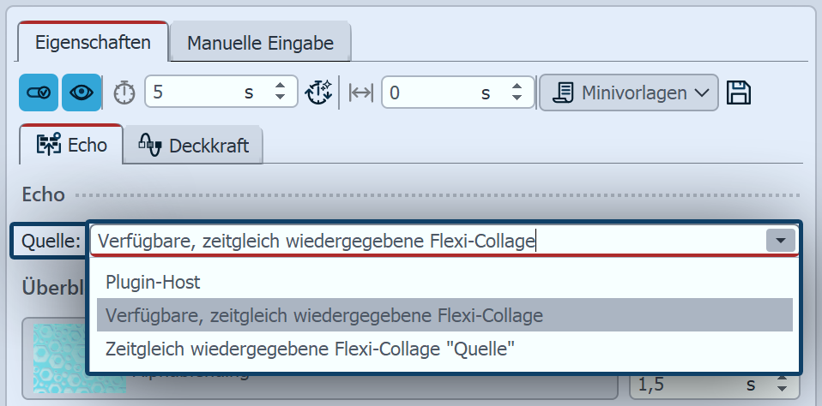Select the Eigenschaften tab
Viewport: 822px width, 406px height.
94,42
